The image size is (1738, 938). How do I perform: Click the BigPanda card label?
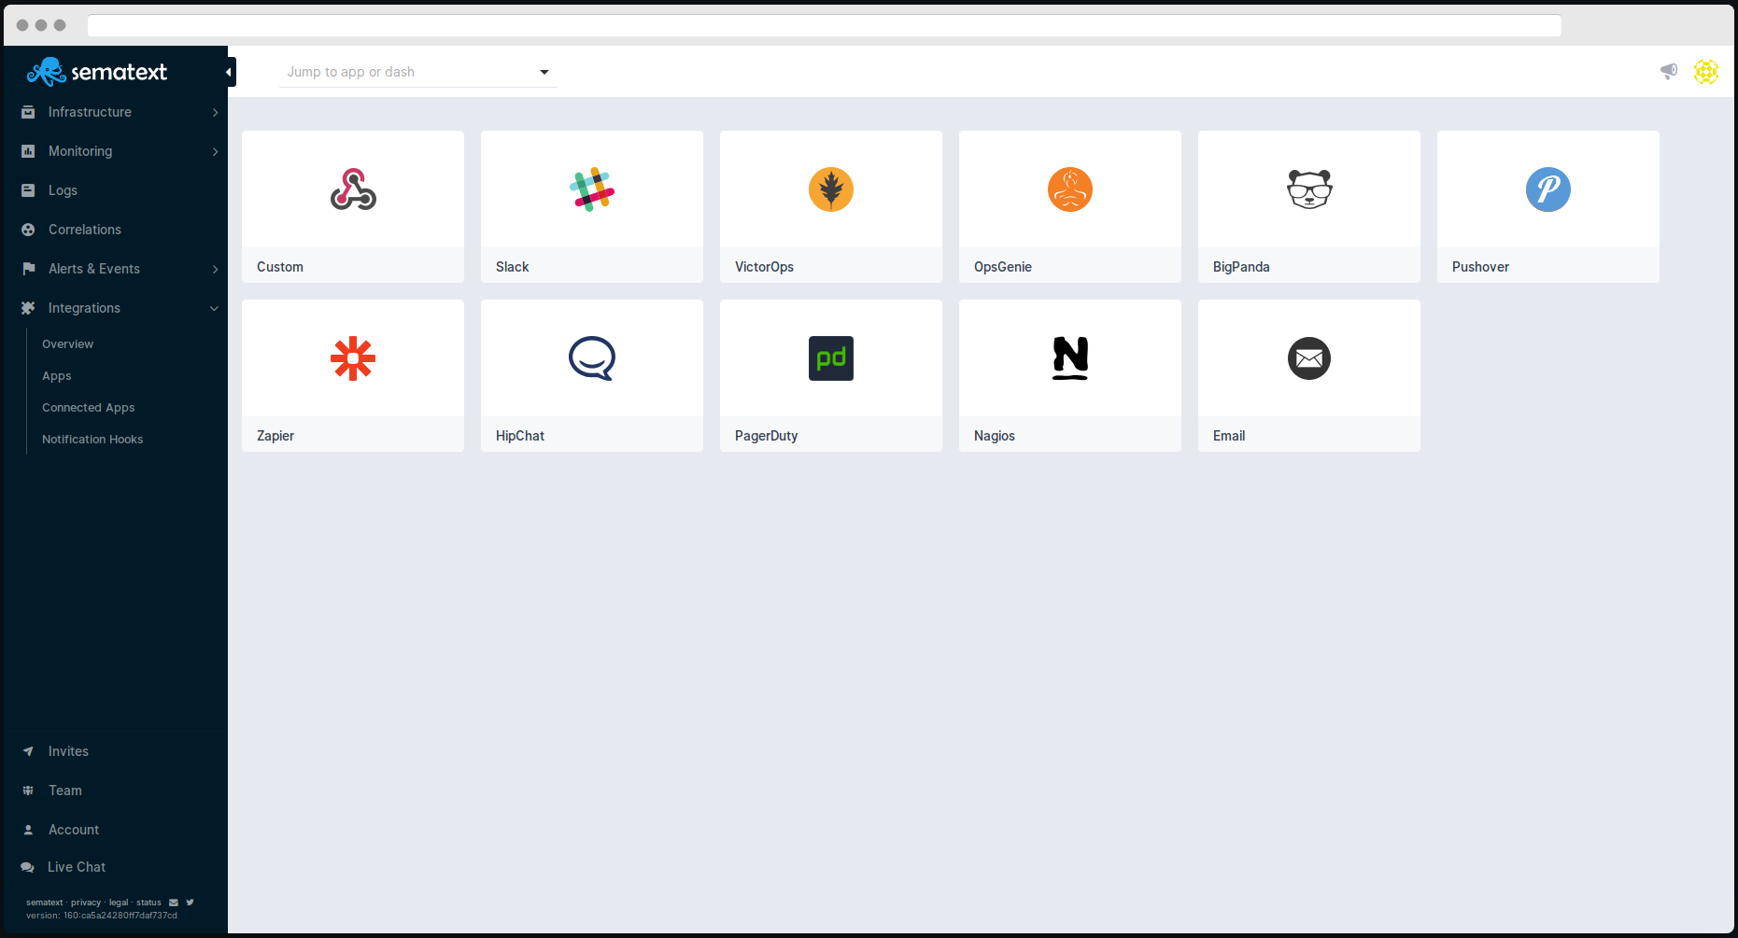1241,267
